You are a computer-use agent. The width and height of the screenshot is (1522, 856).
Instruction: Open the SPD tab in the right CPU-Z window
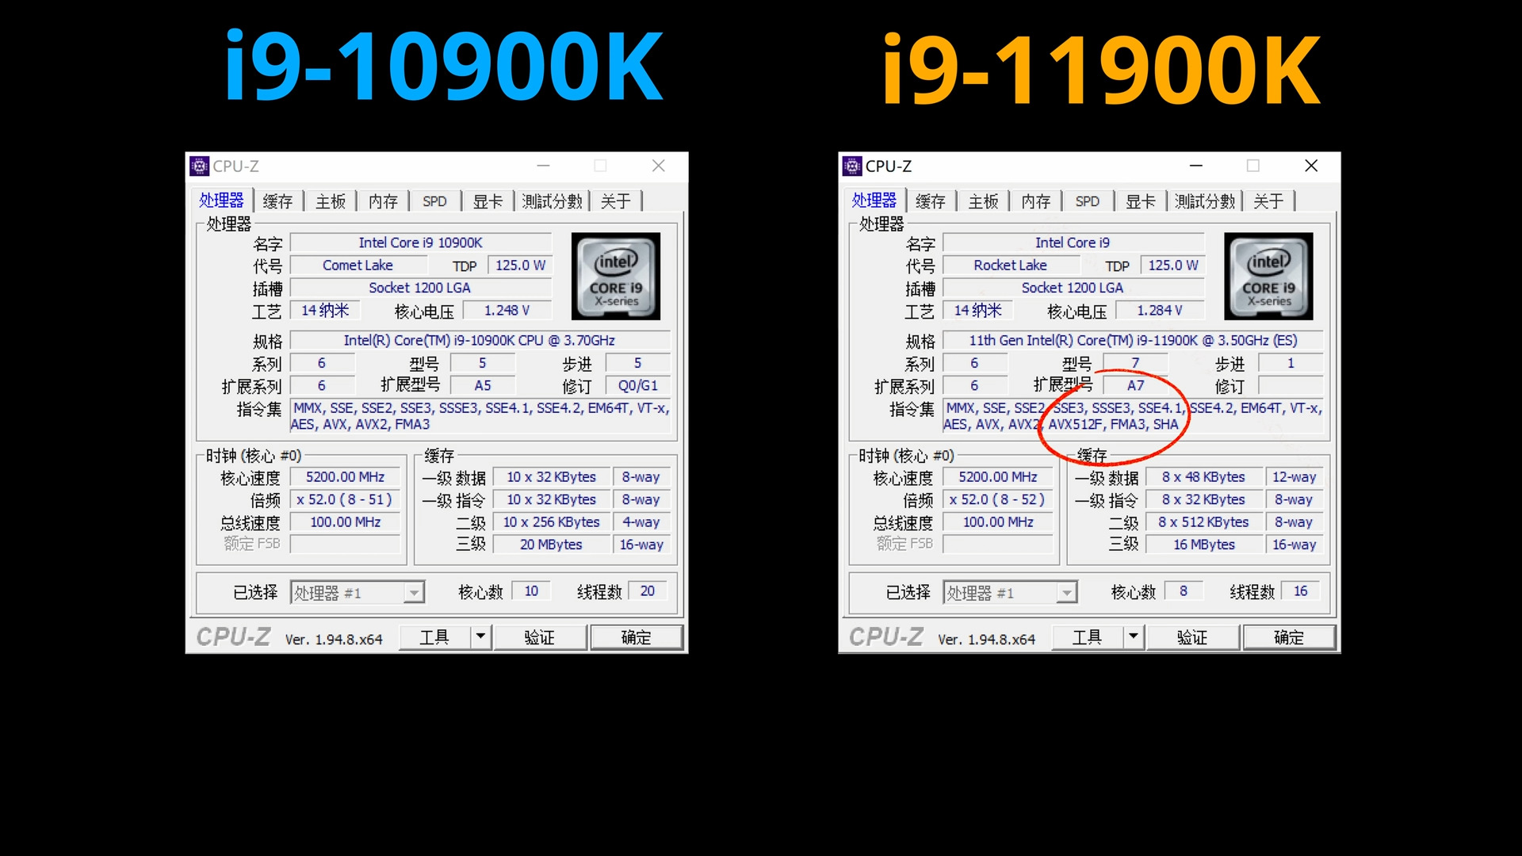pos(1087,201)
